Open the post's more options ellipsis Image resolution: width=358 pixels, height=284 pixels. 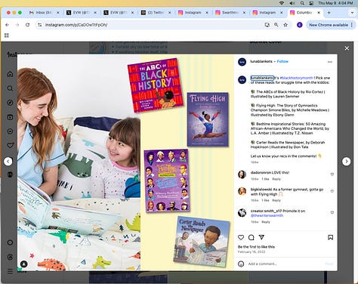tap(330, 62)
